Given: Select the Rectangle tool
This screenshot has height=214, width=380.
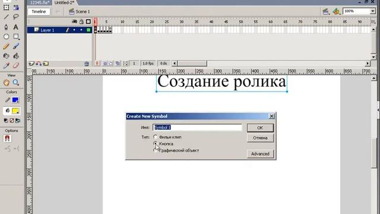Looking at the screenshot, I should click(16, 37).
